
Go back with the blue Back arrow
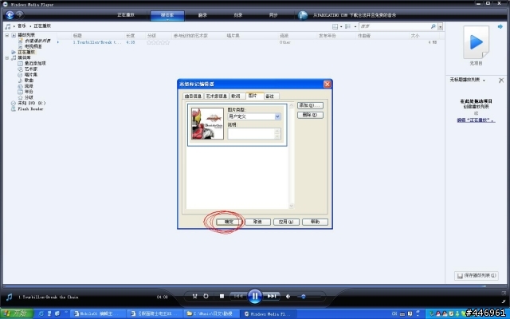pyautogui.click(x=10, y=14)
